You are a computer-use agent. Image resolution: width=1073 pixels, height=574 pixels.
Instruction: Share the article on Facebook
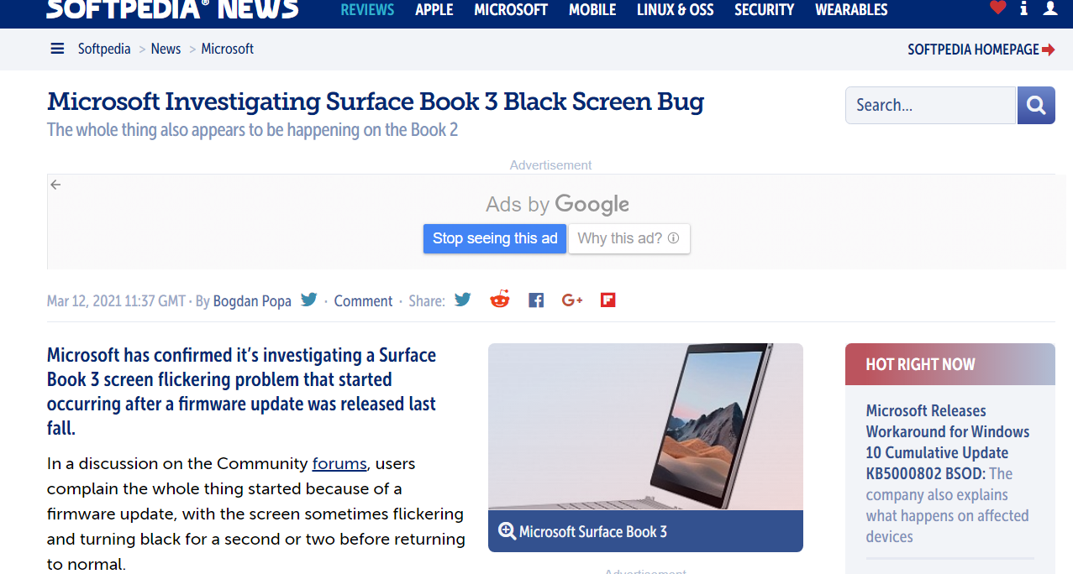pos(536,300)
